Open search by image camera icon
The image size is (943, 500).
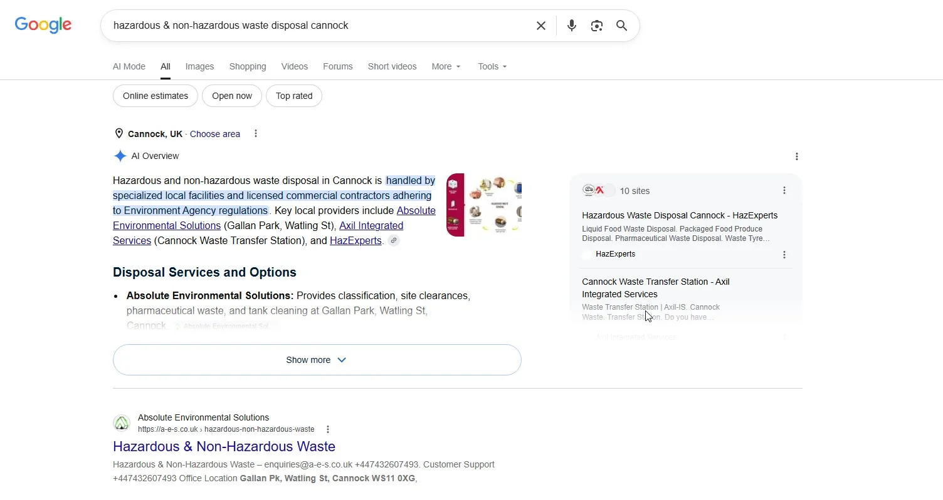pyautogui.click(x=597, y=26)
